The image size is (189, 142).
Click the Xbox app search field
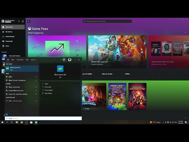tap(107, 21)
